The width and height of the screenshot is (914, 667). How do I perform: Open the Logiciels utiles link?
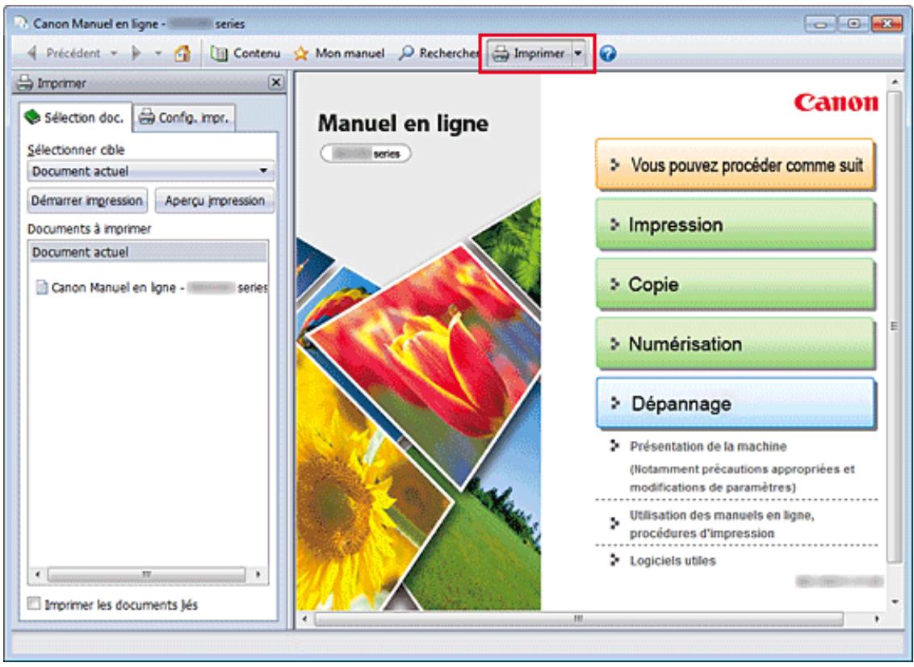[672, 561]
